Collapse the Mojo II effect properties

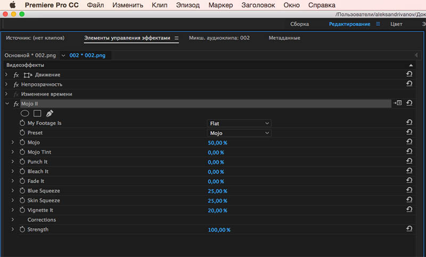(x=7, y=103)
